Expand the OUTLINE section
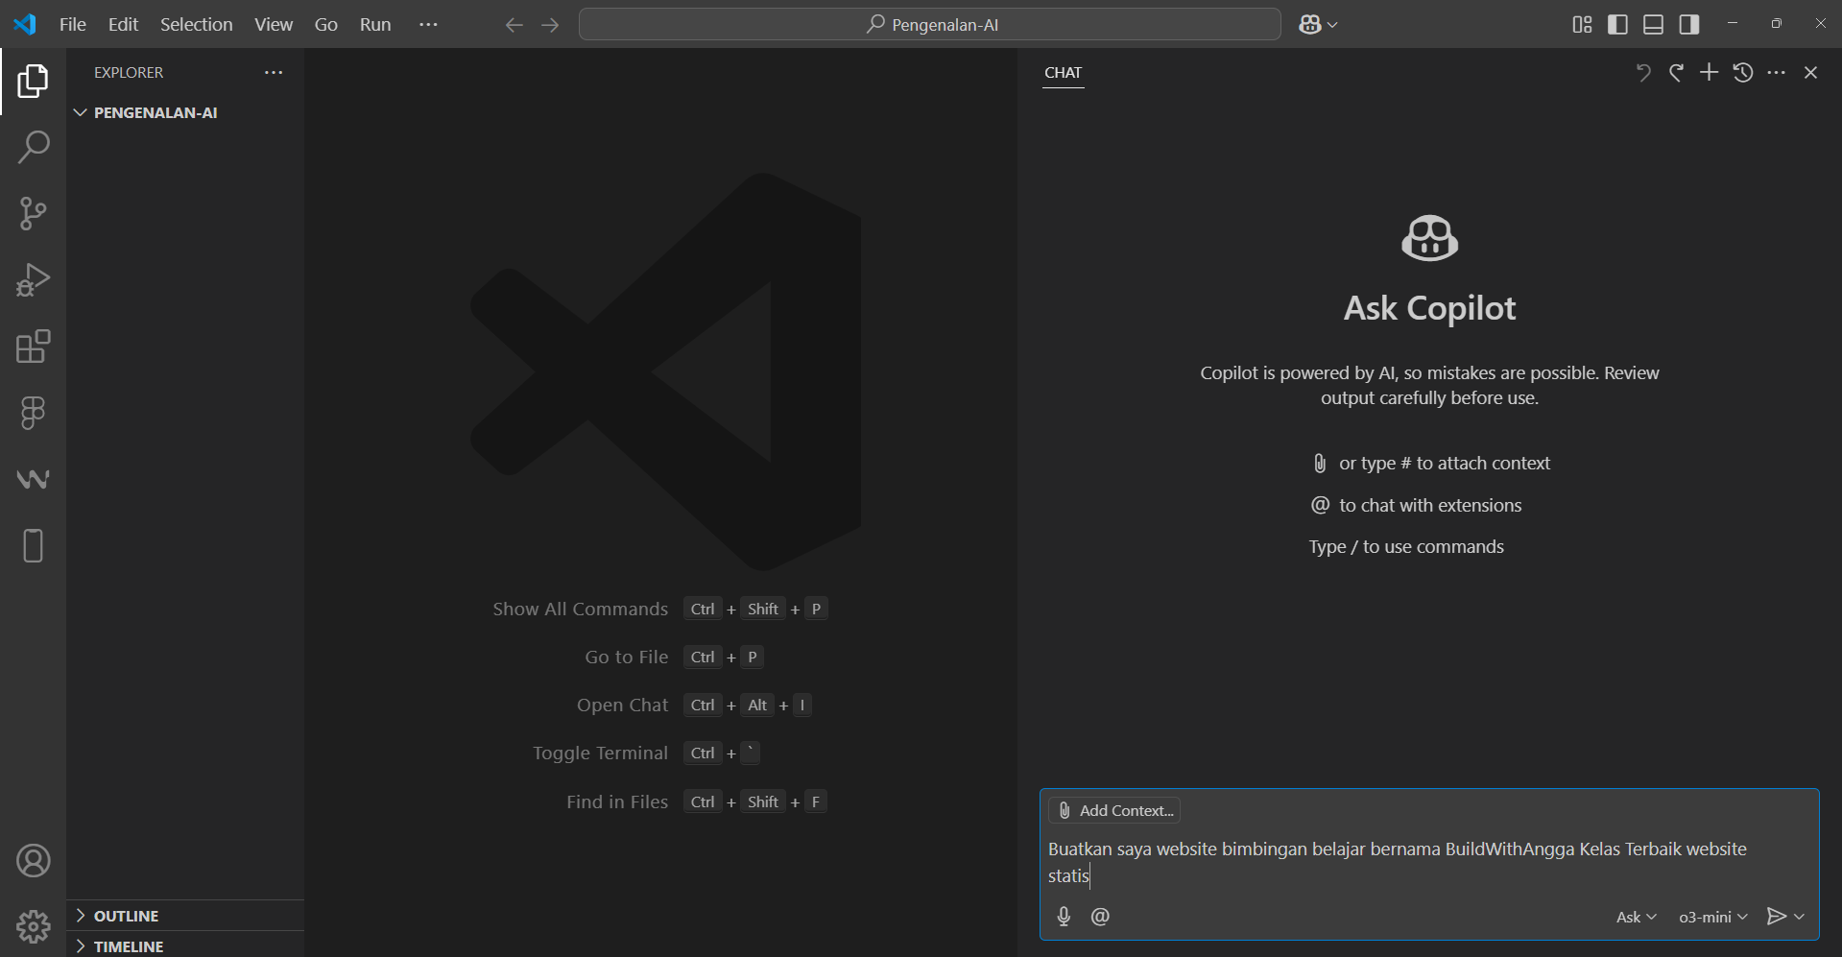This screenshot has height=957, width=1842. [x=185, y=916]
